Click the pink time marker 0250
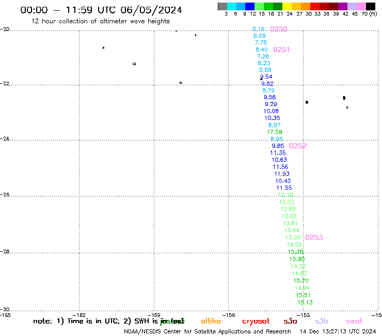This screenshot has width=382, height=336. click(x=278, y=29)
